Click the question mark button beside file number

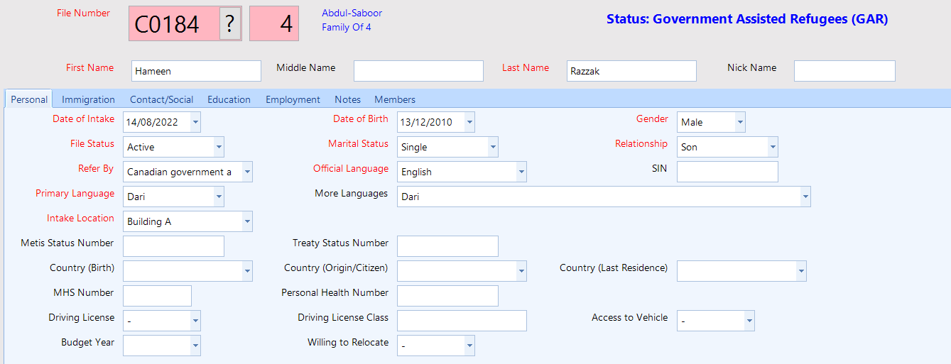tap(230, 24)
